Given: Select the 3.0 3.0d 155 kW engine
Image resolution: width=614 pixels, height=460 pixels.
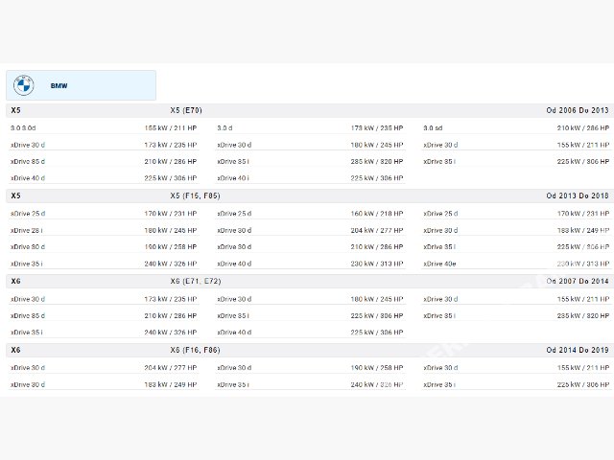Looking at the screenshot, I should (24, 127).
